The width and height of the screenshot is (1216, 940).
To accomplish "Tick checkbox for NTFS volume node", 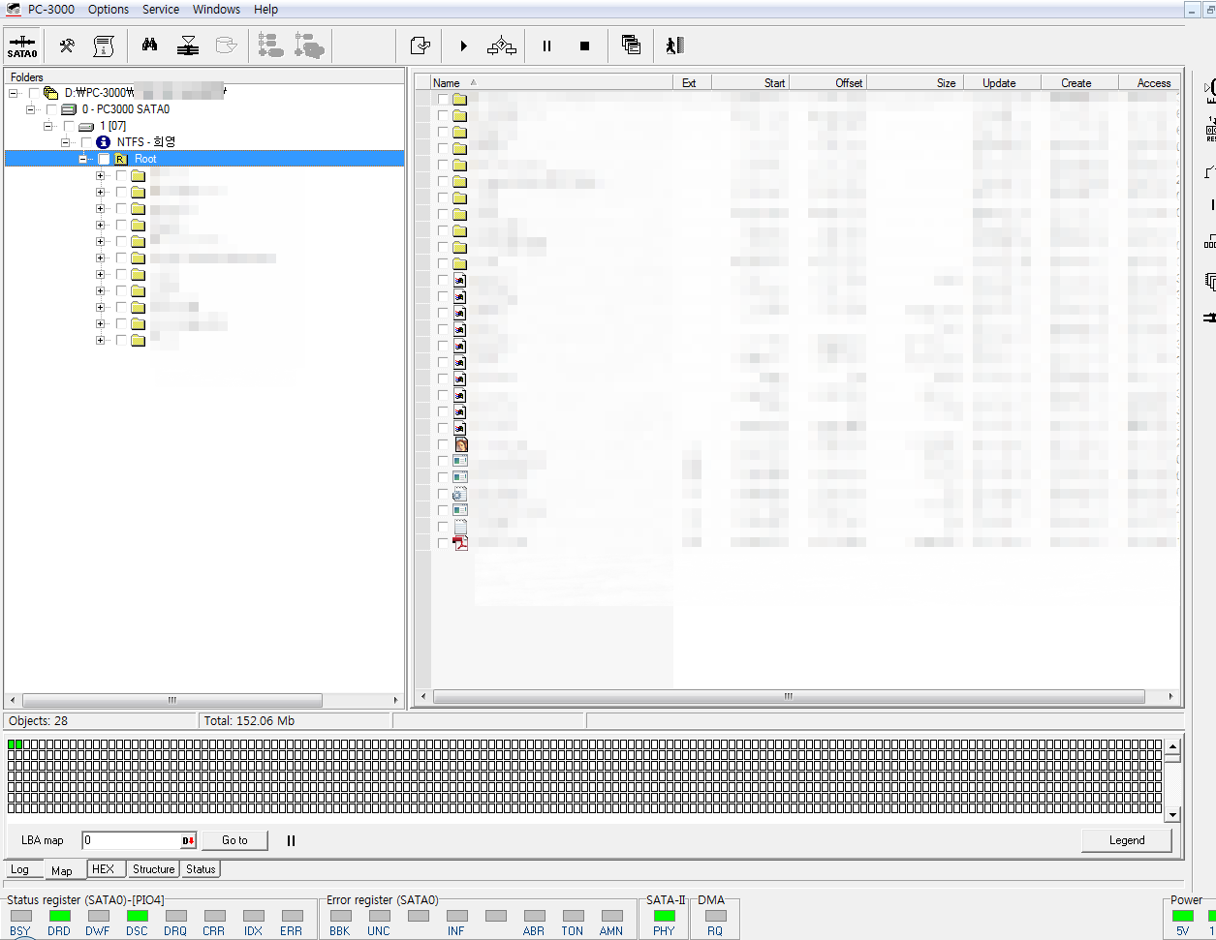I will click(86, 142).
